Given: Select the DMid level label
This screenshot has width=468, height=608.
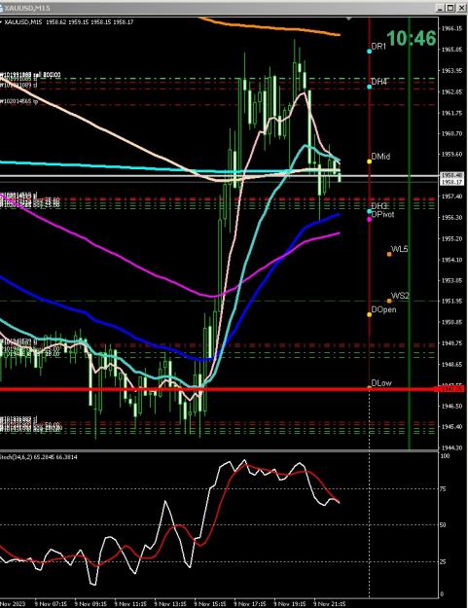Looking at the screenshot, I should pyautogui.click(x=380, y=157).
